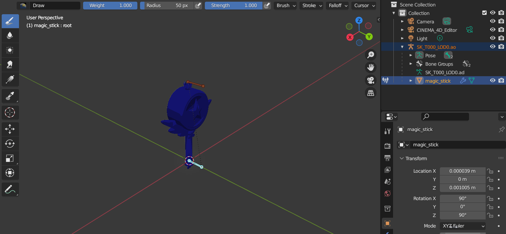Click the zoom view magnifier icon

(371, 55)
